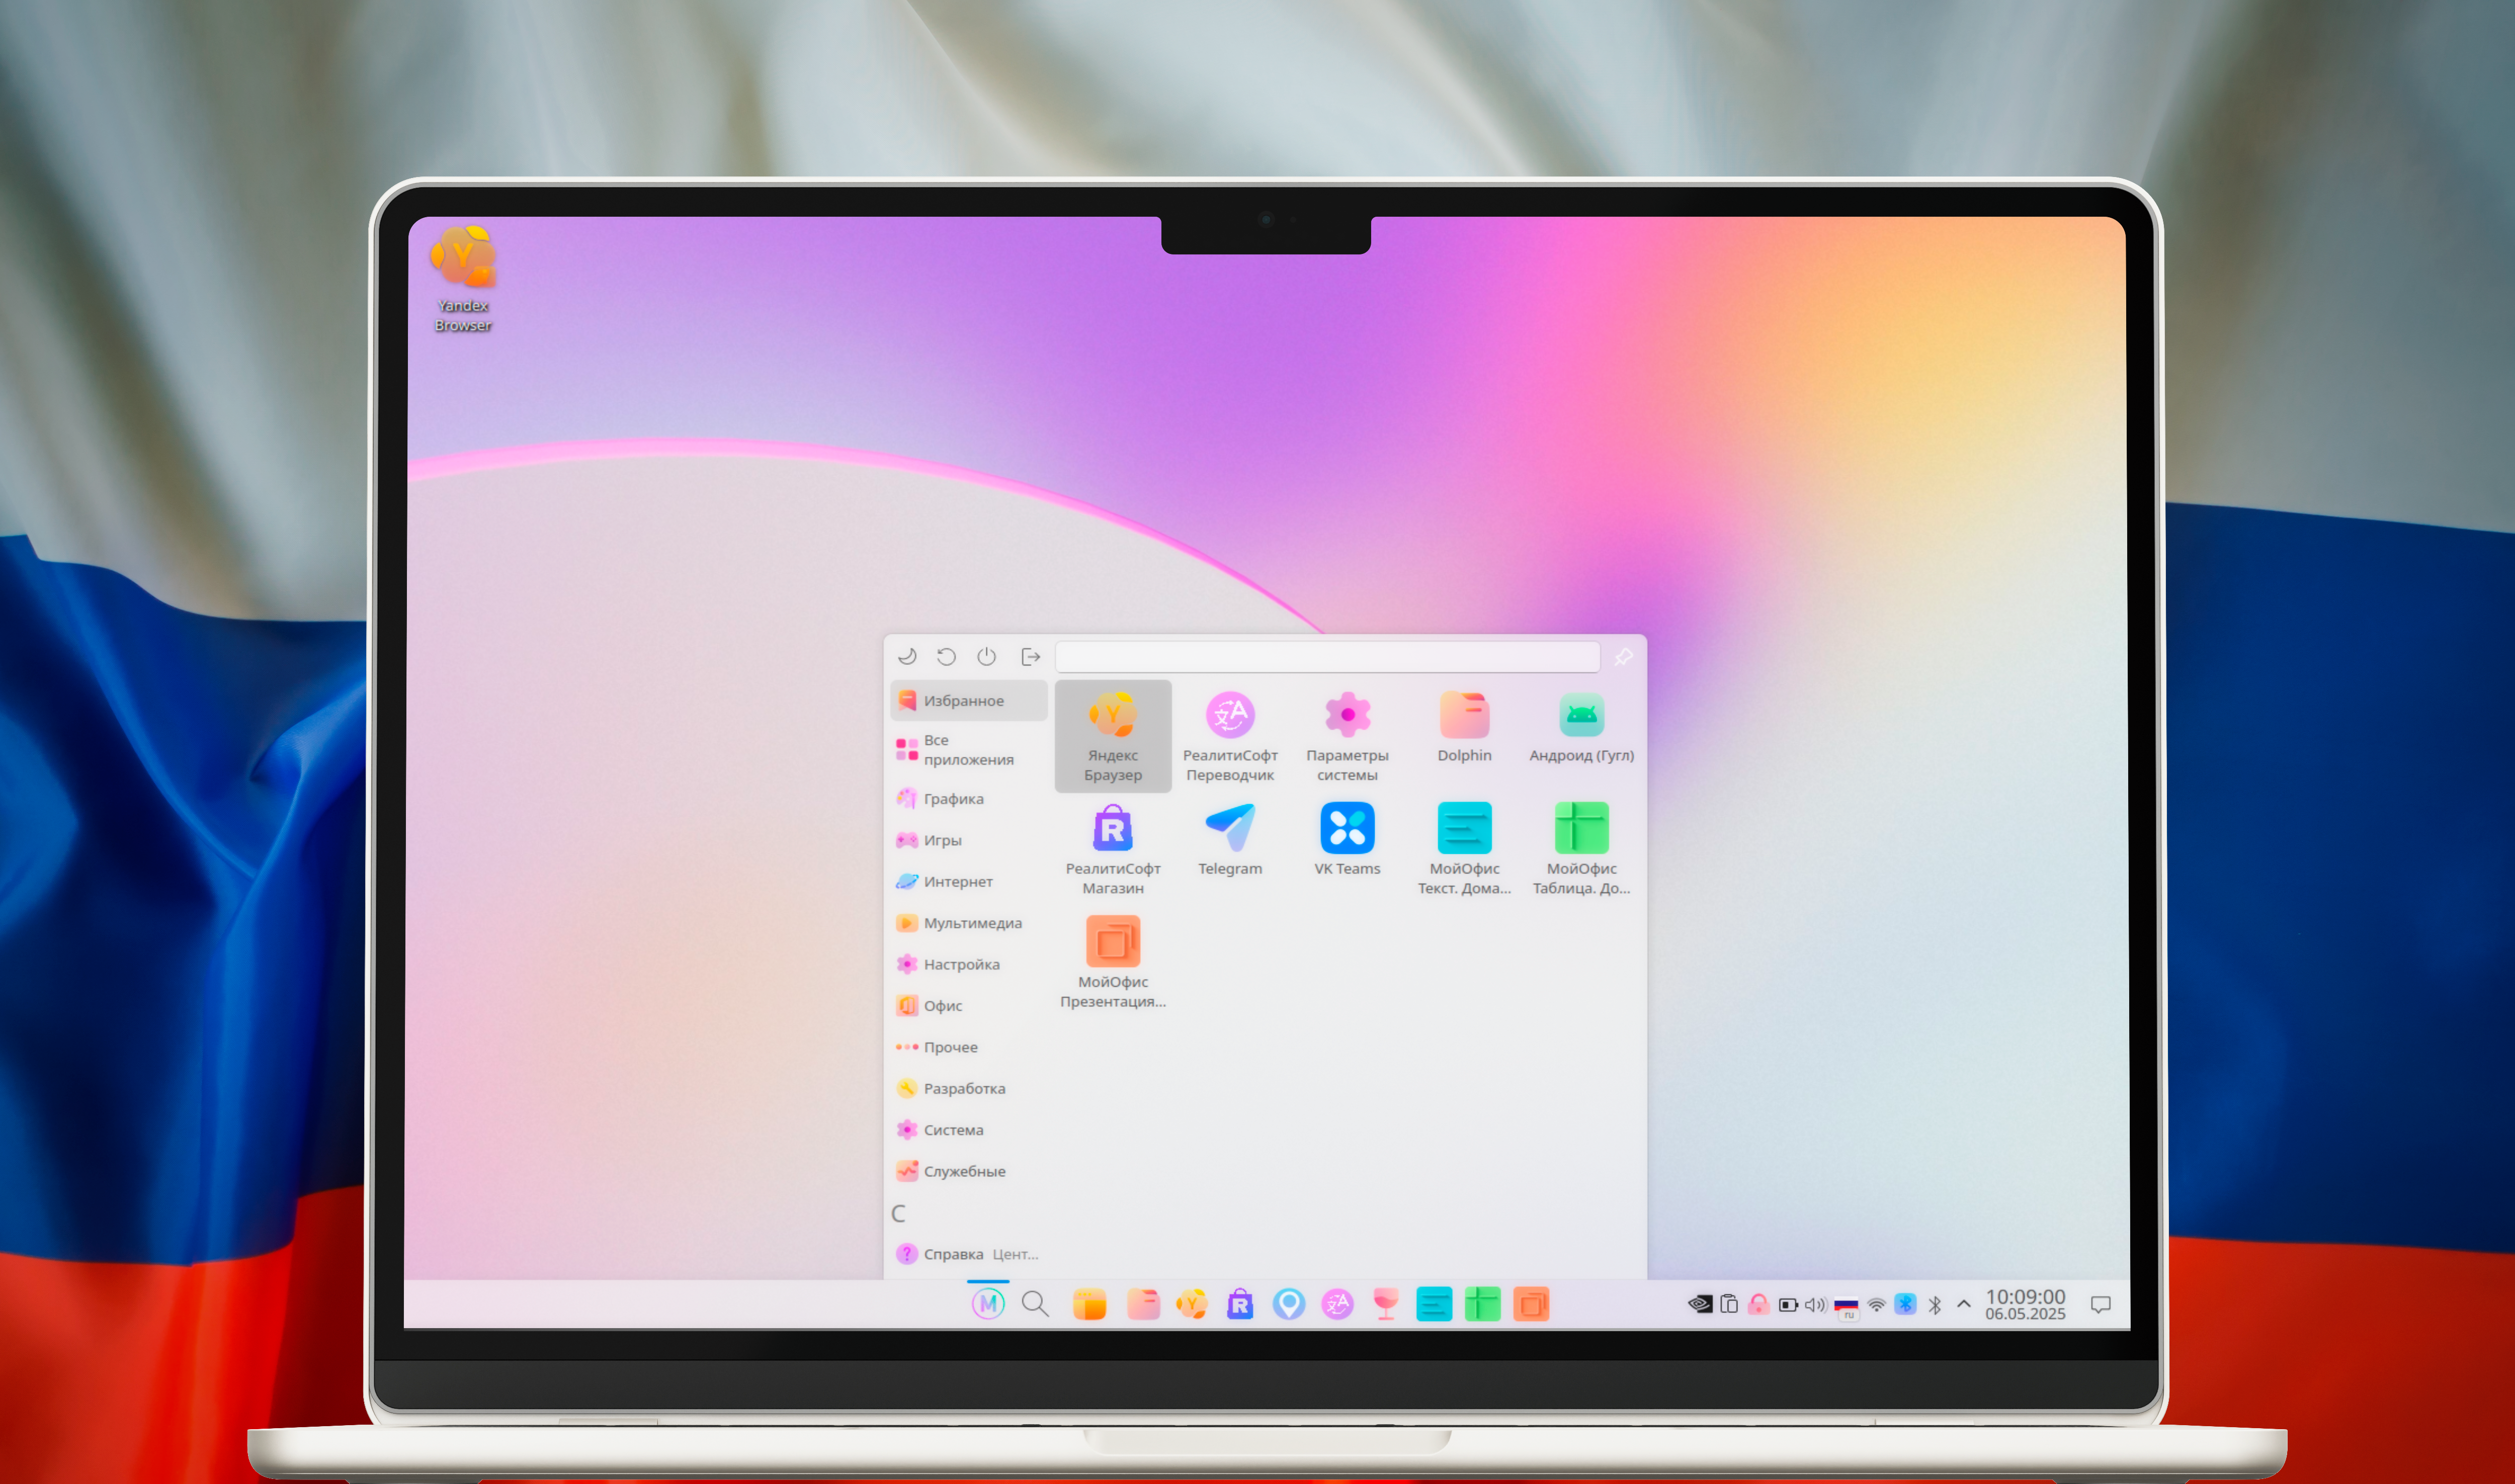This screenshot has width=2515, height=1484.
Task: Click the magnifier search icon on taskbar
Action: (1035, 1304)
